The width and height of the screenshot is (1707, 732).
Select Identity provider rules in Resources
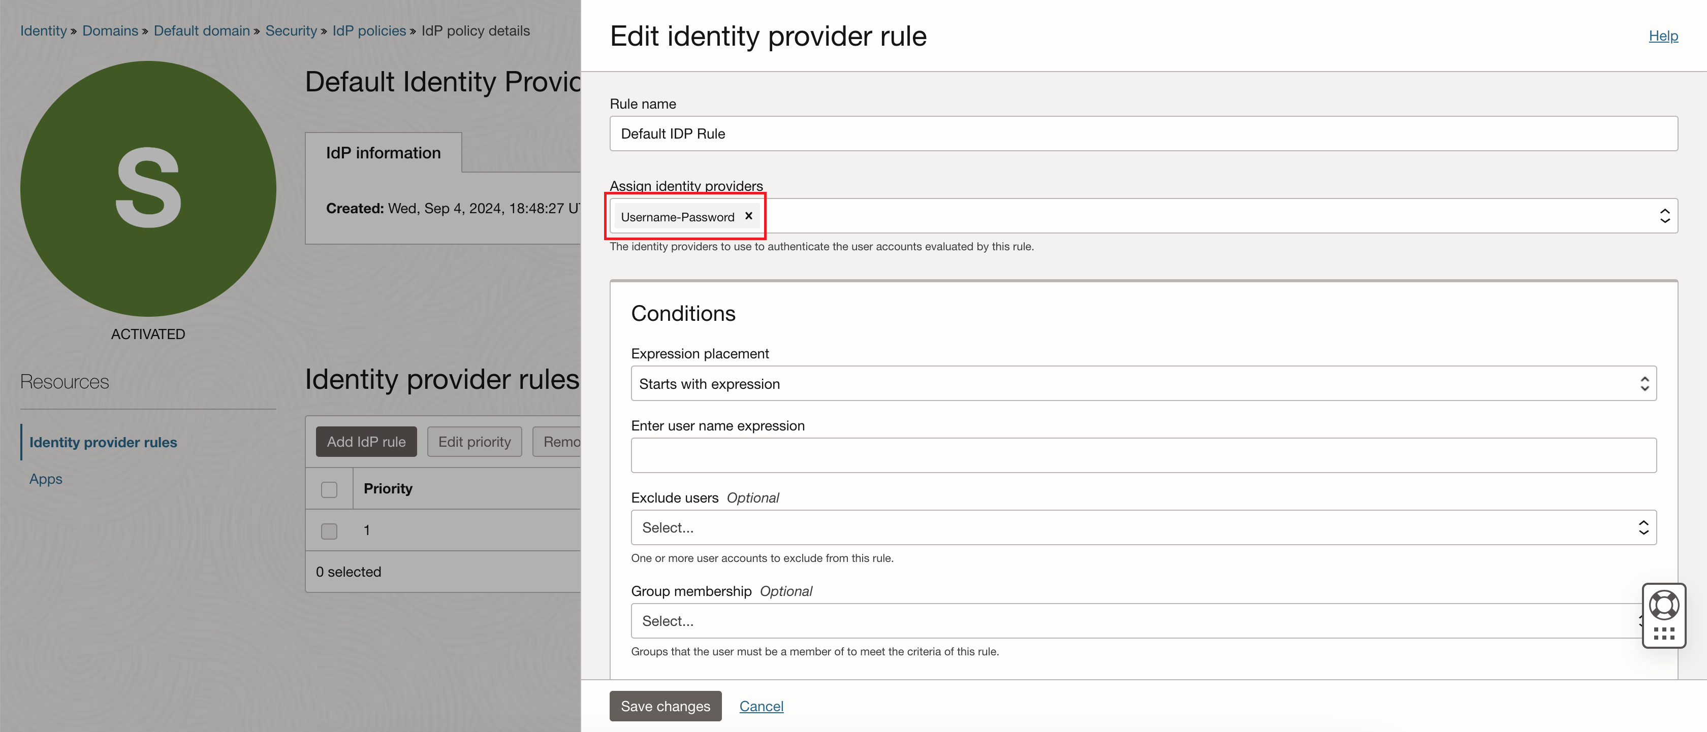[103, 442]
